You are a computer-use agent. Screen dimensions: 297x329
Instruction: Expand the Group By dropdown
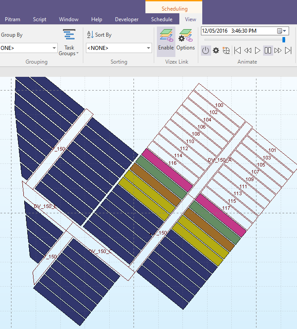tap(54, 48)
